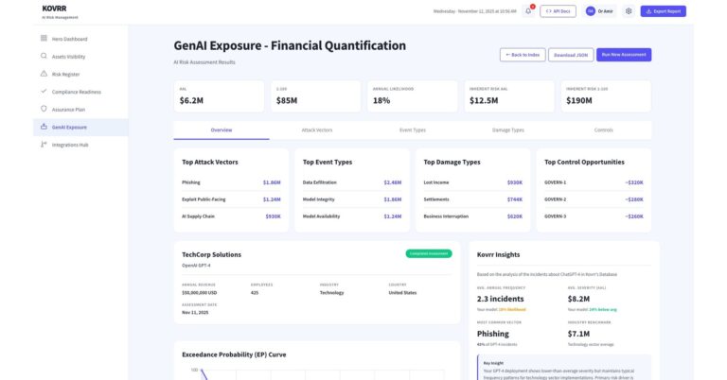Click the Annual Likelihood 18% card
The width and height of the screenshot is (727, 380).
[x=412, y=96]
